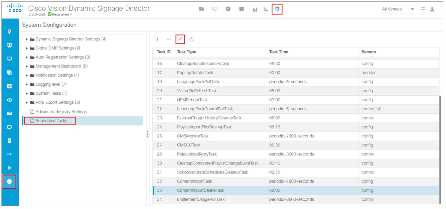Select Global DMP Settings (9) folder label
The height and width of the screenshot is (209, 446).
click(58, 48)
